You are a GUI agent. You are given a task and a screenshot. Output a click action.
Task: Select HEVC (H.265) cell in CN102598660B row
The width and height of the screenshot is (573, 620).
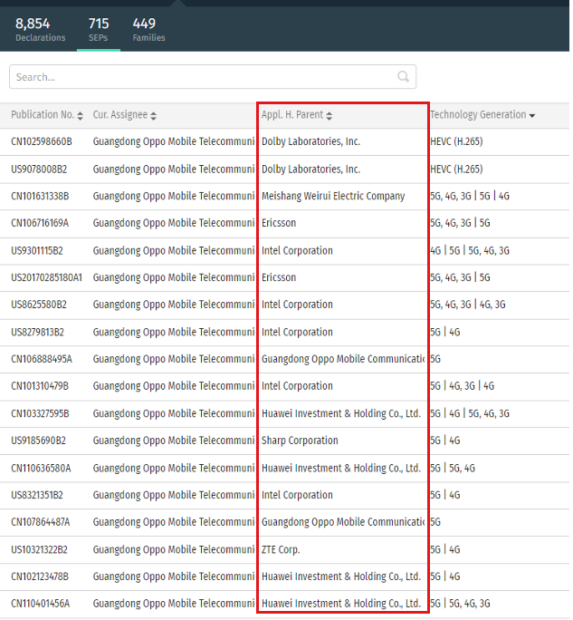tap(456, 141)
